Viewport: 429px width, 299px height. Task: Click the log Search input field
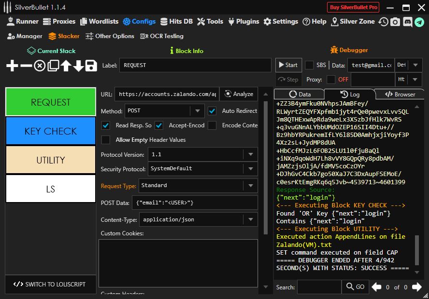[x=319, y=287]
